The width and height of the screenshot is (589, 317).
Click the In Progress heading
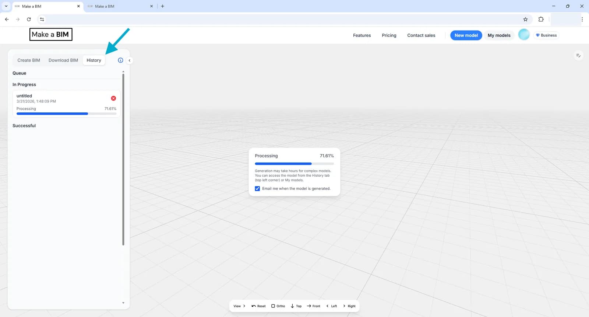pos(24,85)
